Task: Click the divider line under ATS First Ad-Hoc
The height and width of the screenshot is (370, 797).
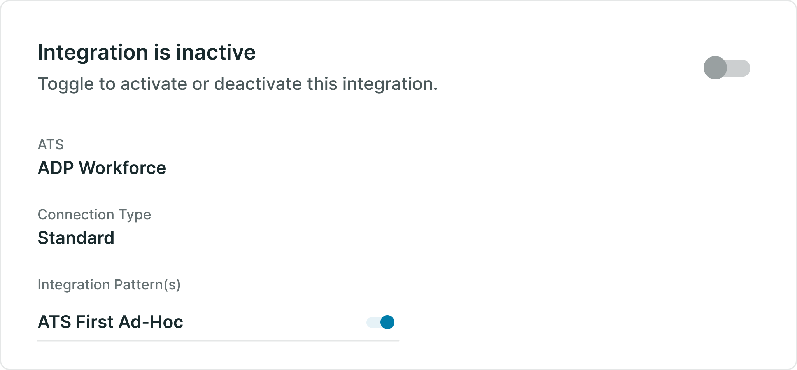Action: coord(218,341)
